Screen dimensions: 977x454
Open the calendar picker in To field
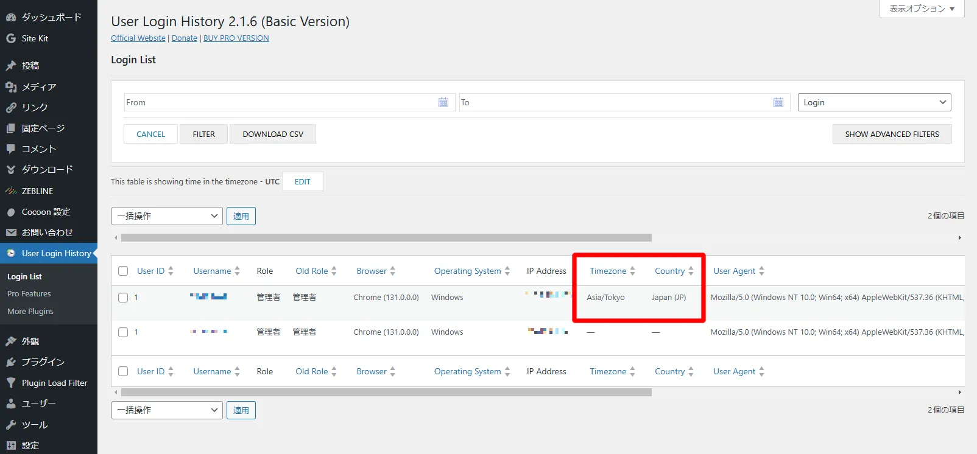tap(778, 102)
